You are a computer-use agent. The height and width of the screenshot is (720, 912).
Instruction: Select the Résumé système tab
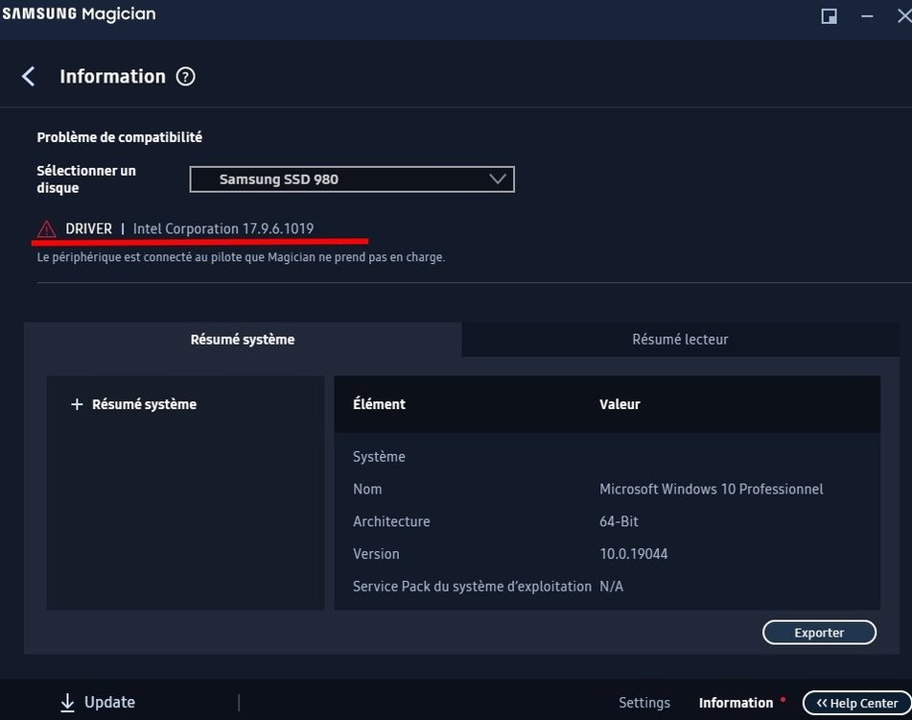tap(243, 339)
